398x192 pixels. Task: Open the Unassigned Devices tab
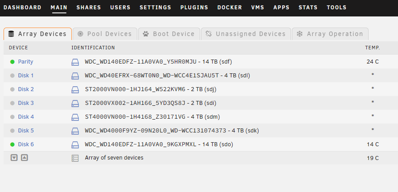pos(246,34)
